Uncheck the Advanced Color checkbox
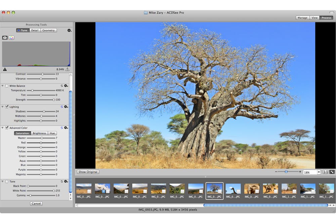Screen dimensions: 336x224 (x=7, y=128)
